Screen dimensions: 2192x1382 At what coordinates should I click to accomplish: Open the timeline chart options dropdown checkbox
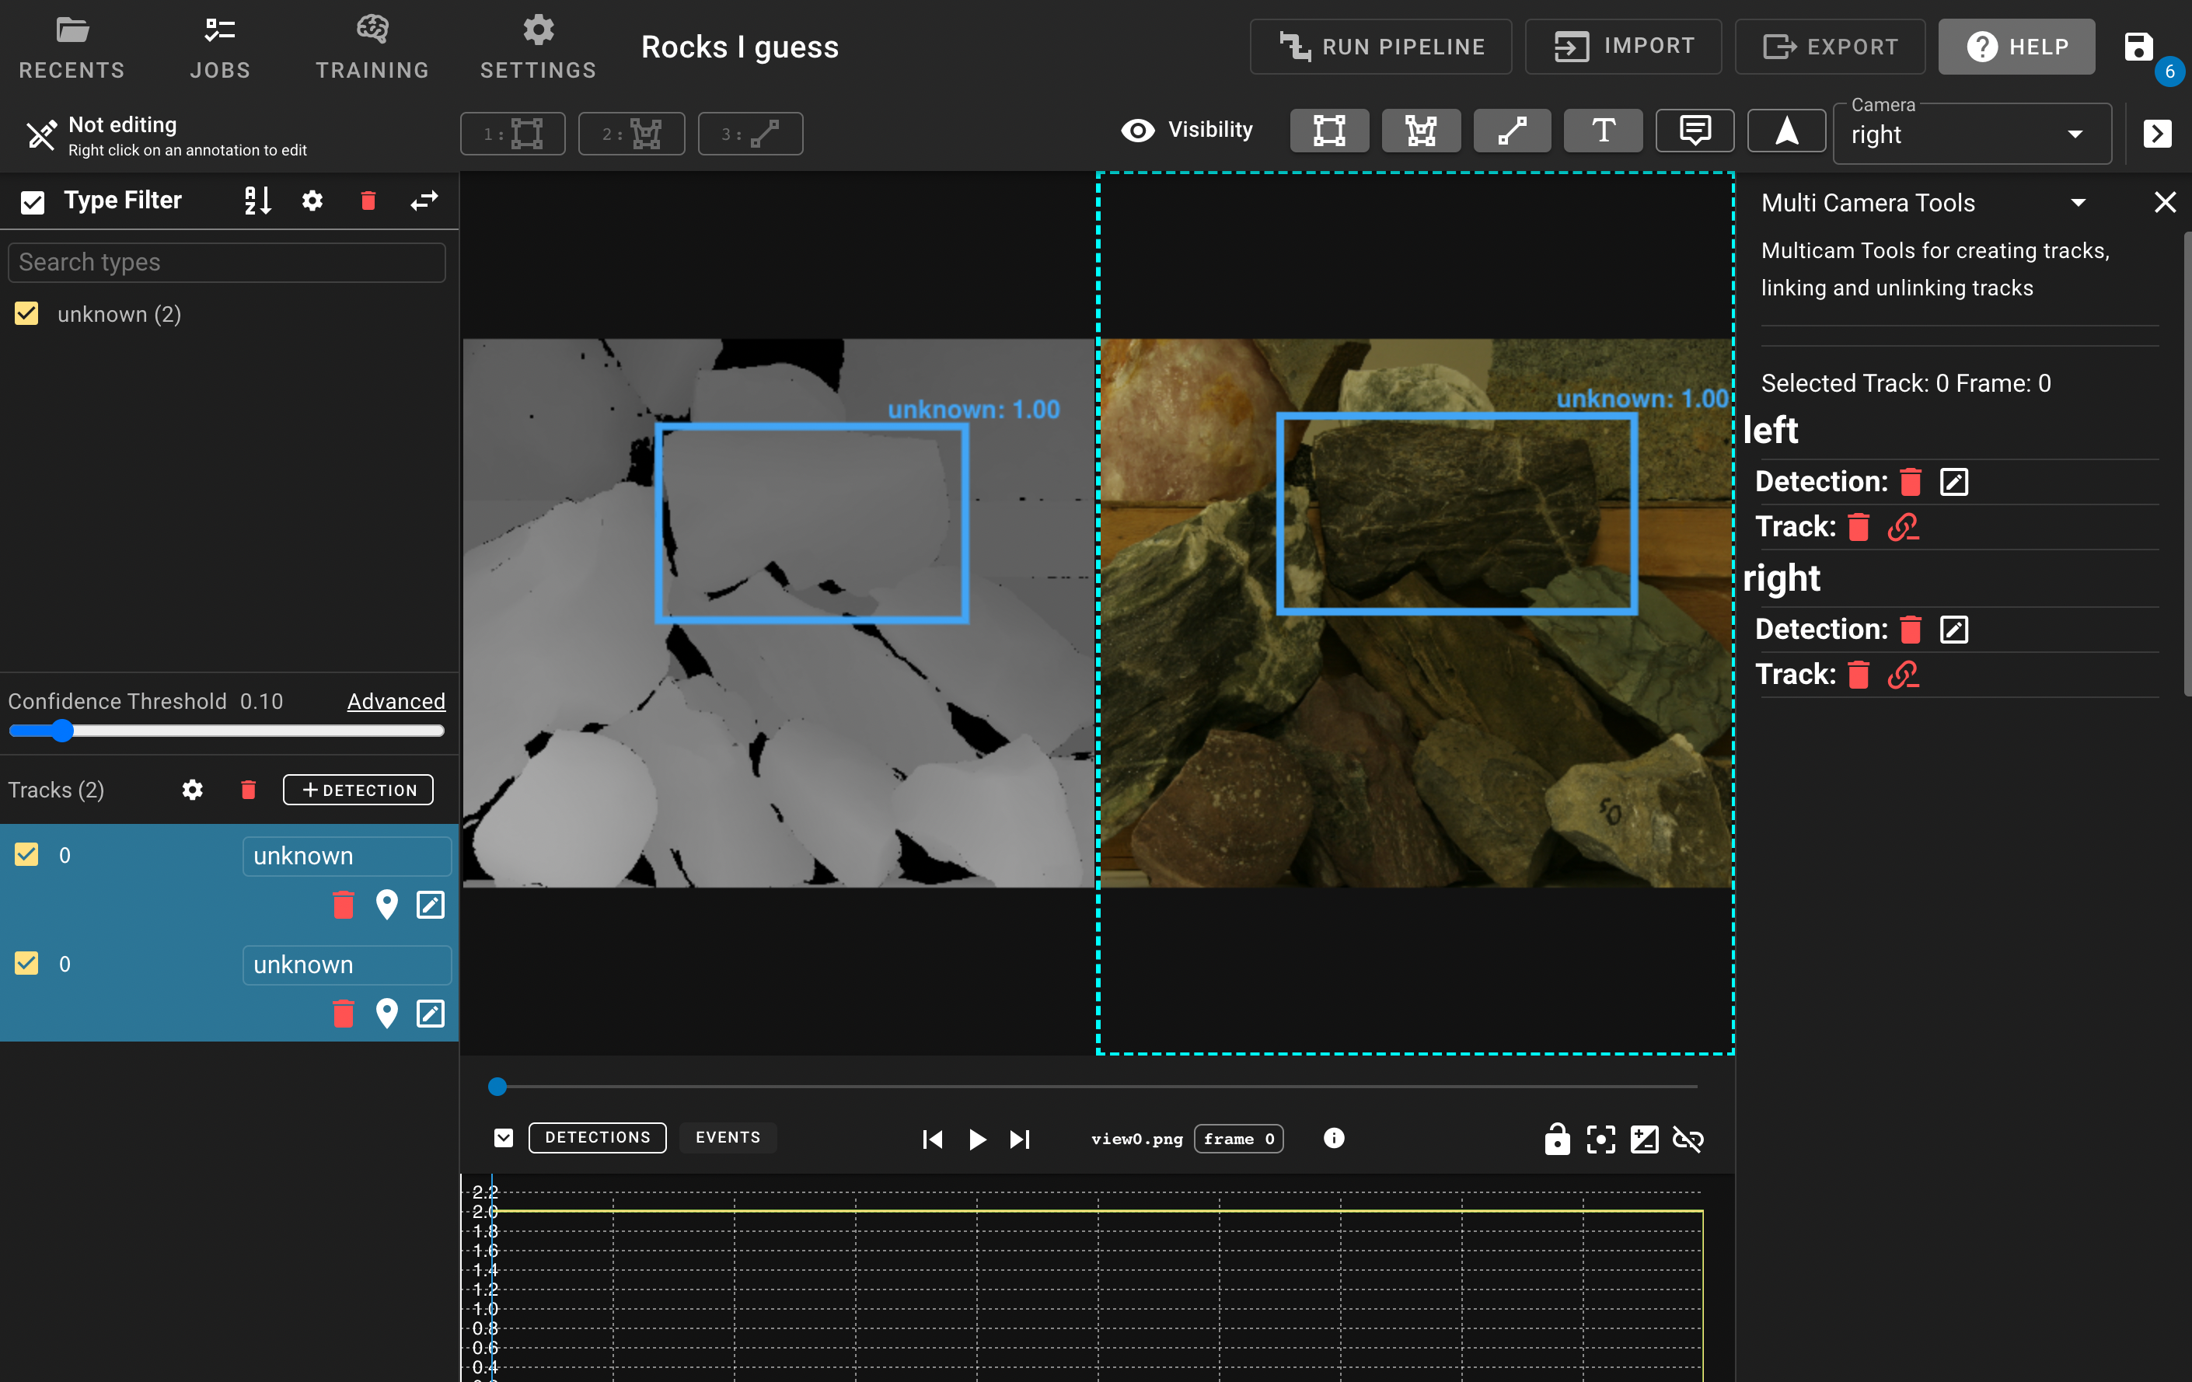coord(504,1138)
